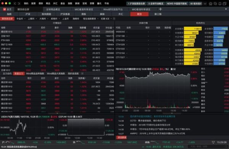Click the yellow 永安期货 118912 bar
This screenshot has width=229, height=149.
point(193,29)
